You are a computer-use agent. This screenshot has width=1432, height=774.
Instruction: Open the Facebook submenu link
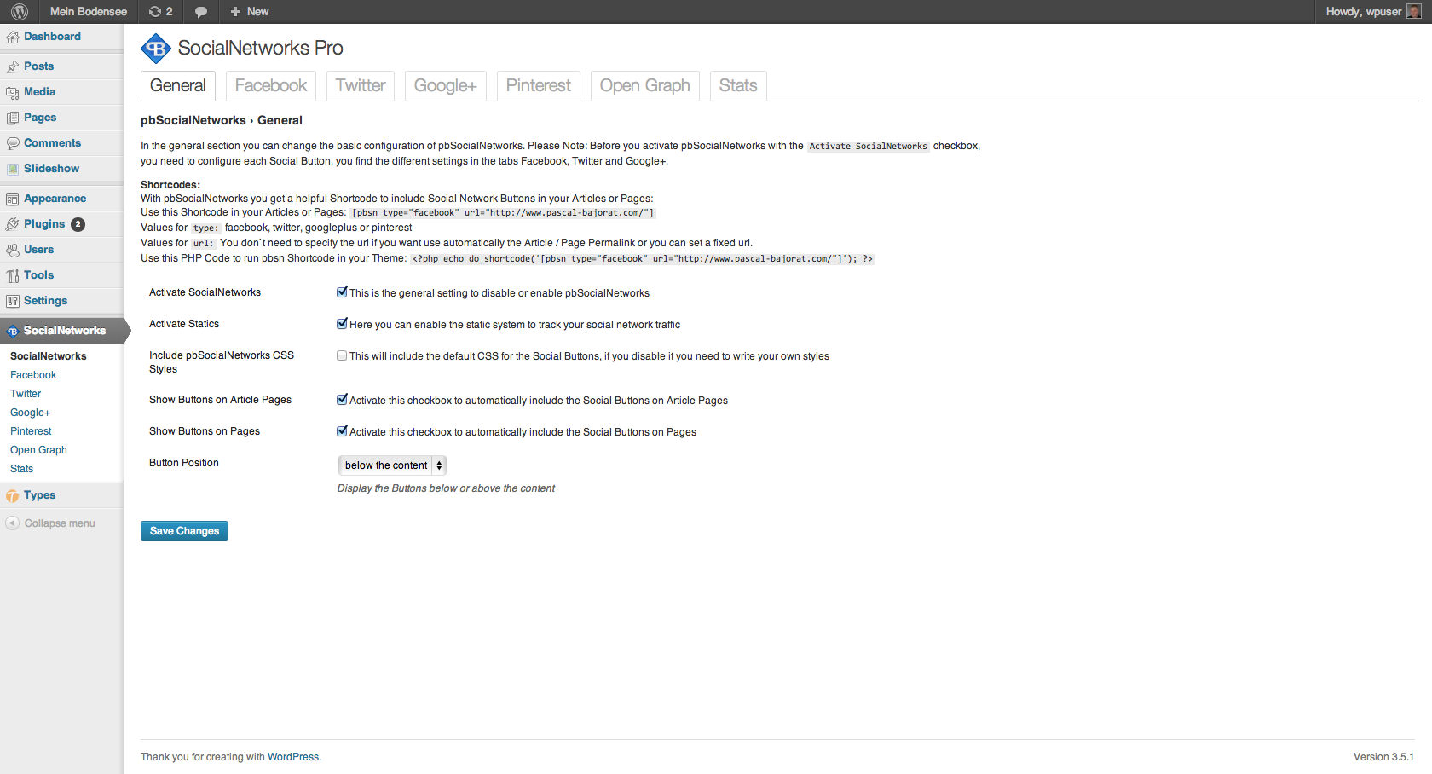pyautogui.click(x=33, y=375)
